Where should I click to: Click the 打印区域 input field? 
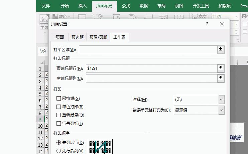(148, 50)
